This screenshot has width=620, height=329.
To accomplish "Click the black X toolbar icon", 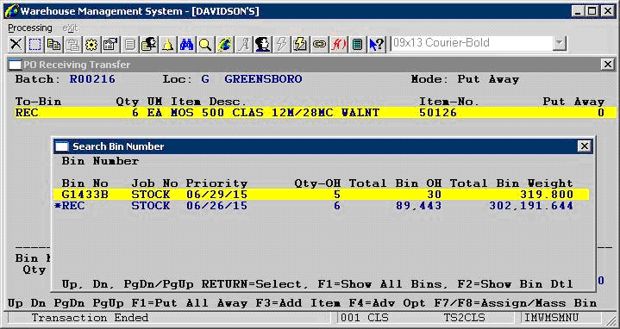I will (16, 44).
